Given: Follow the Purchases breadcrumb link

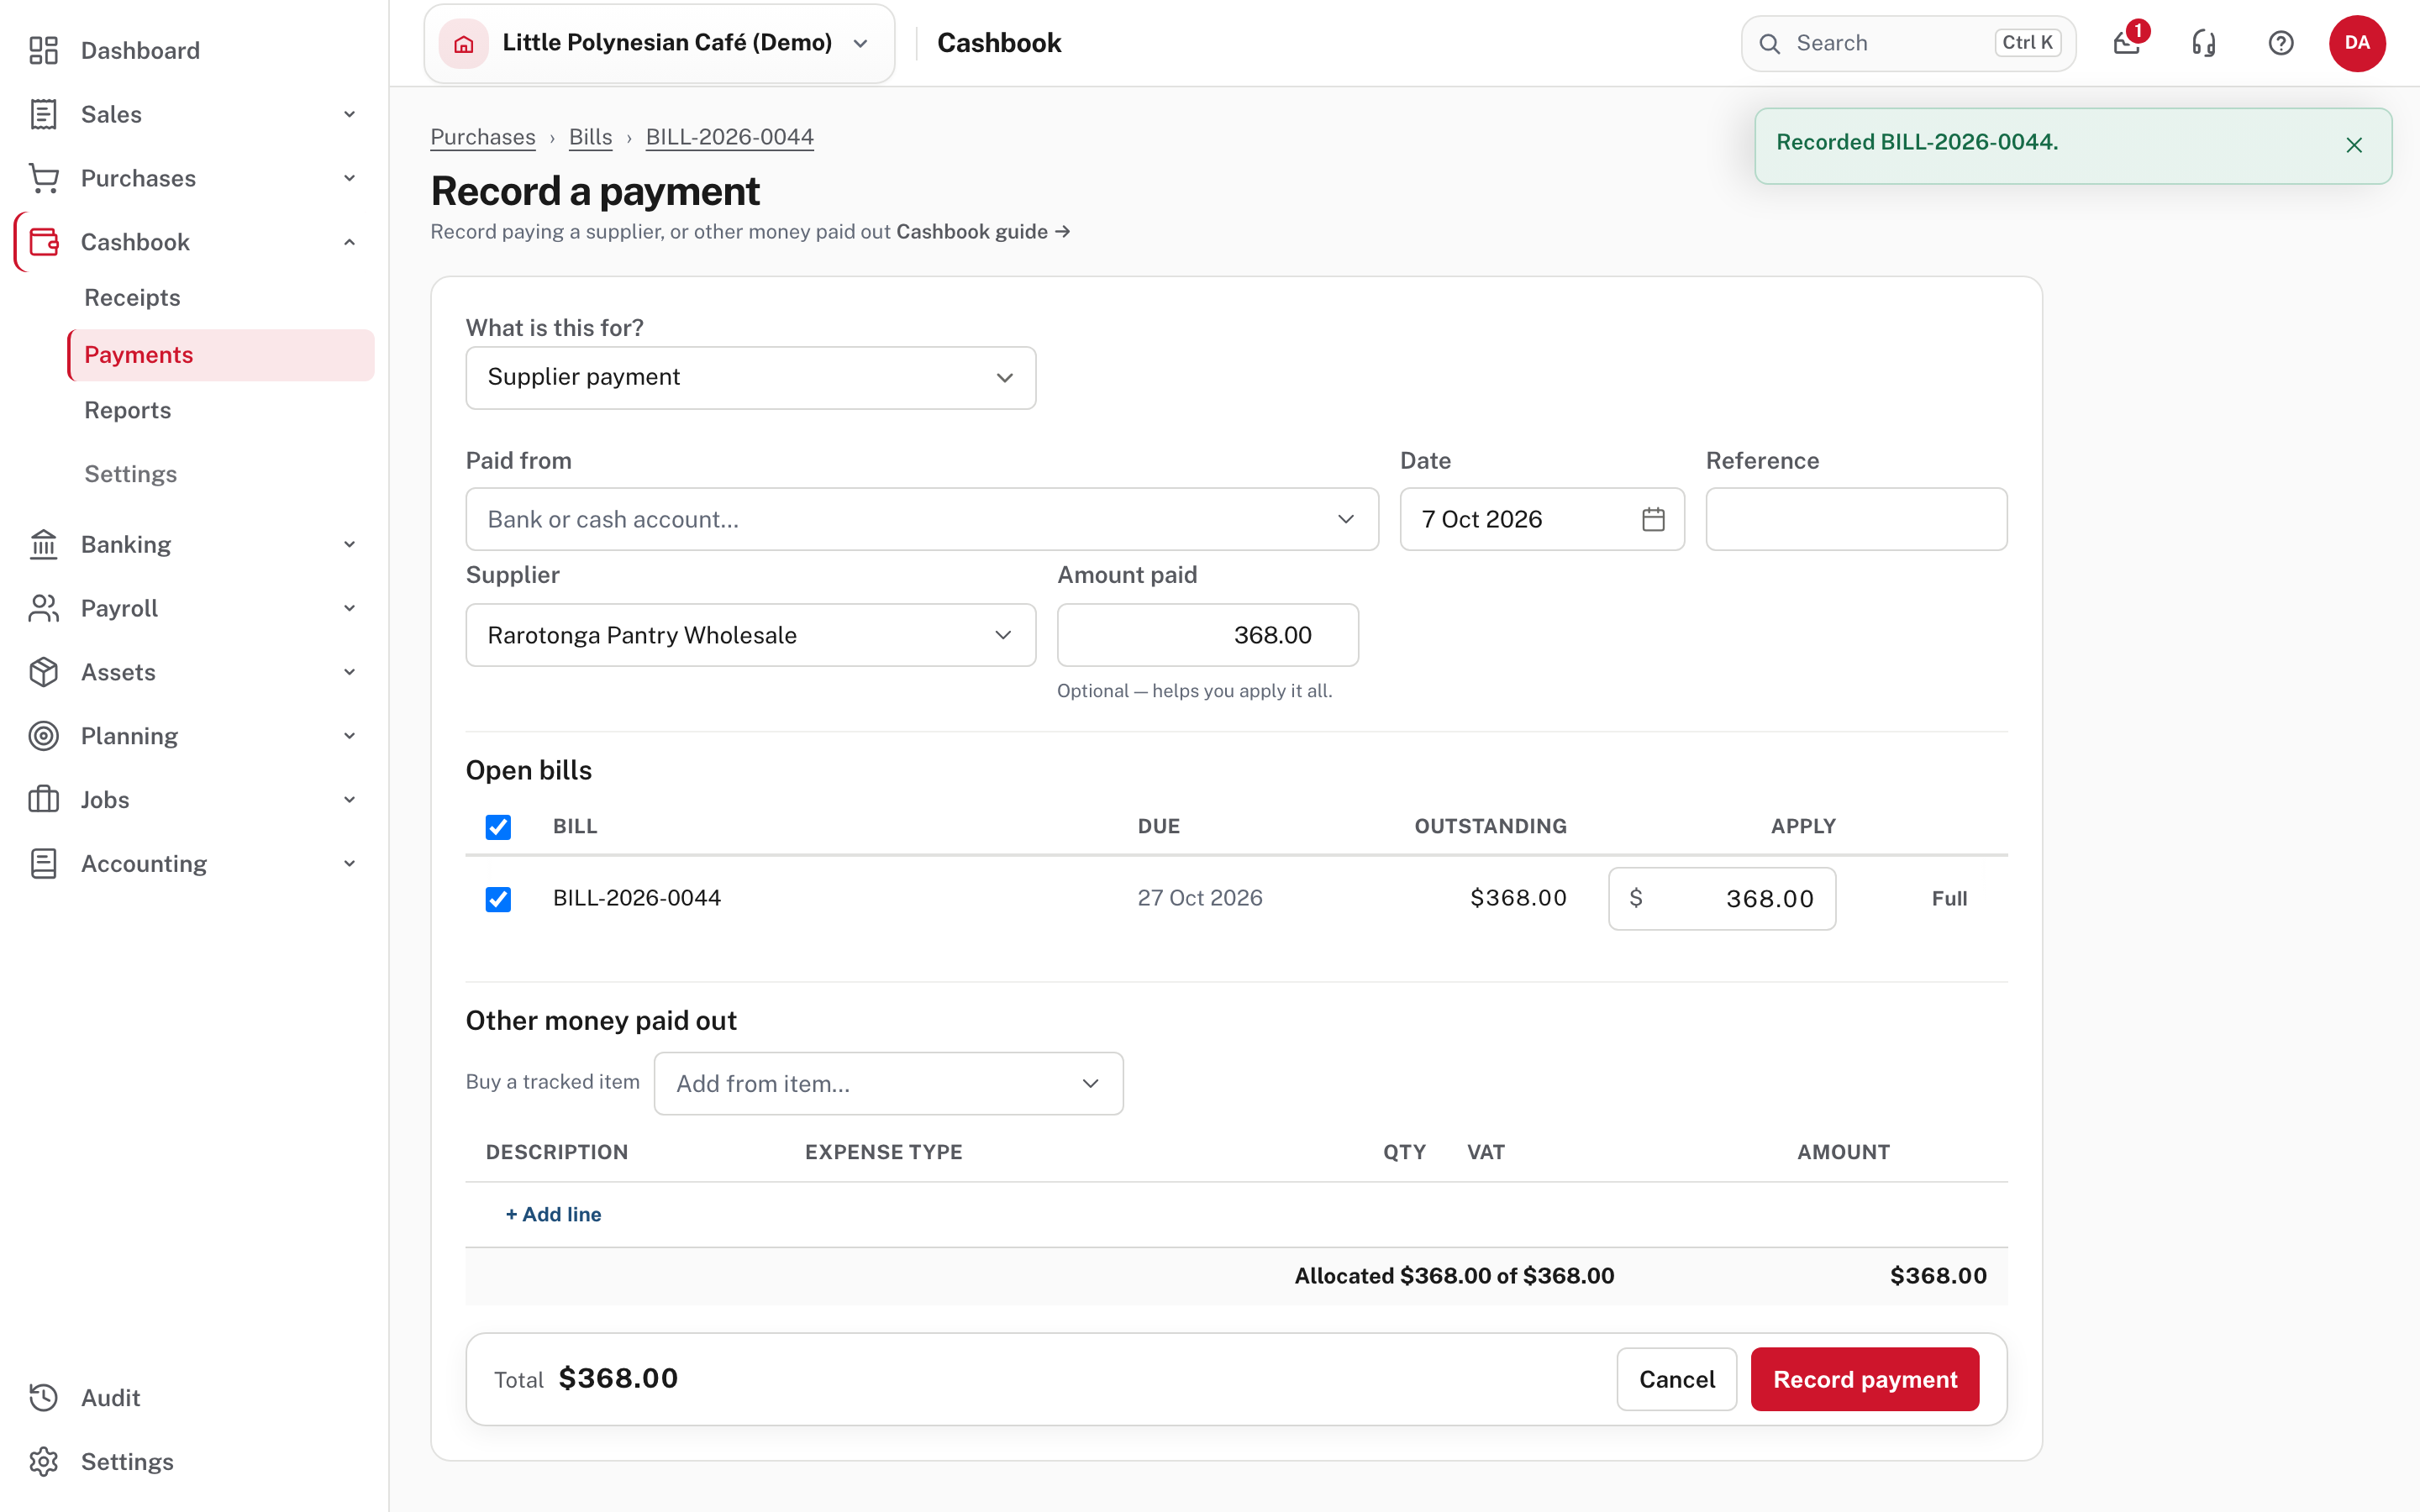Looking at the screenshot, I should [483, 137].
